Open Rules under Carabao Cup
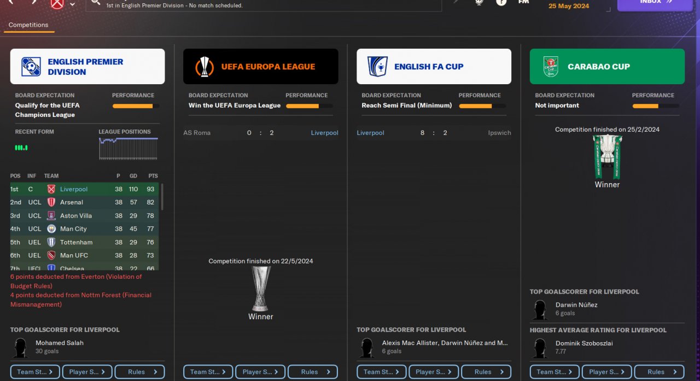This screenshot has height=381, width=700. pyautogui.click(x=659, y=372)
